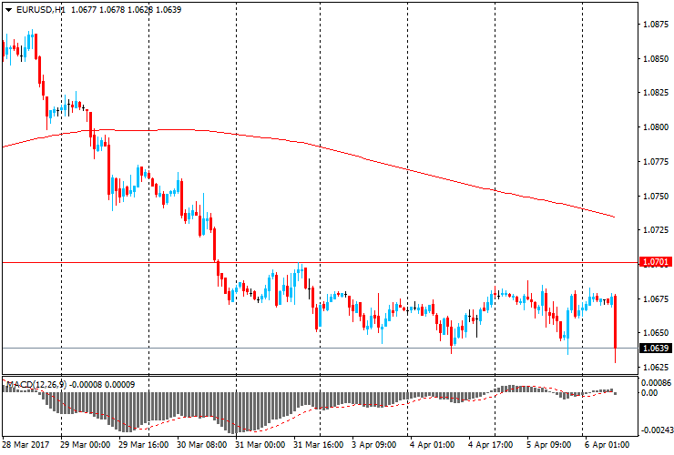Viewport: 674px width, 455px height.
Task: Click the 29 Mar 00:00 time label
Action: [x=85, y=445]
